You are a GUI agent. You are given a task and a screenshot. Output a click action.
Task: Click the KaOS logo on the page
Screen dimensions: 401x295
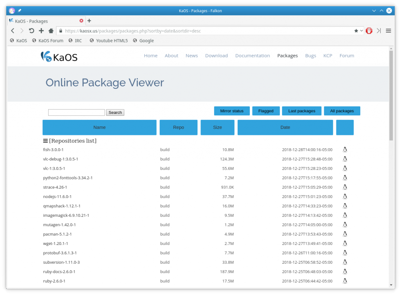pyautogui.click(x=59, y=57)
